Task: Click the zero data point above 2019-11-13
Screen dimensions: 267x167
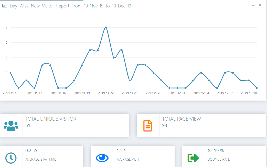Action: click(34, 88)
